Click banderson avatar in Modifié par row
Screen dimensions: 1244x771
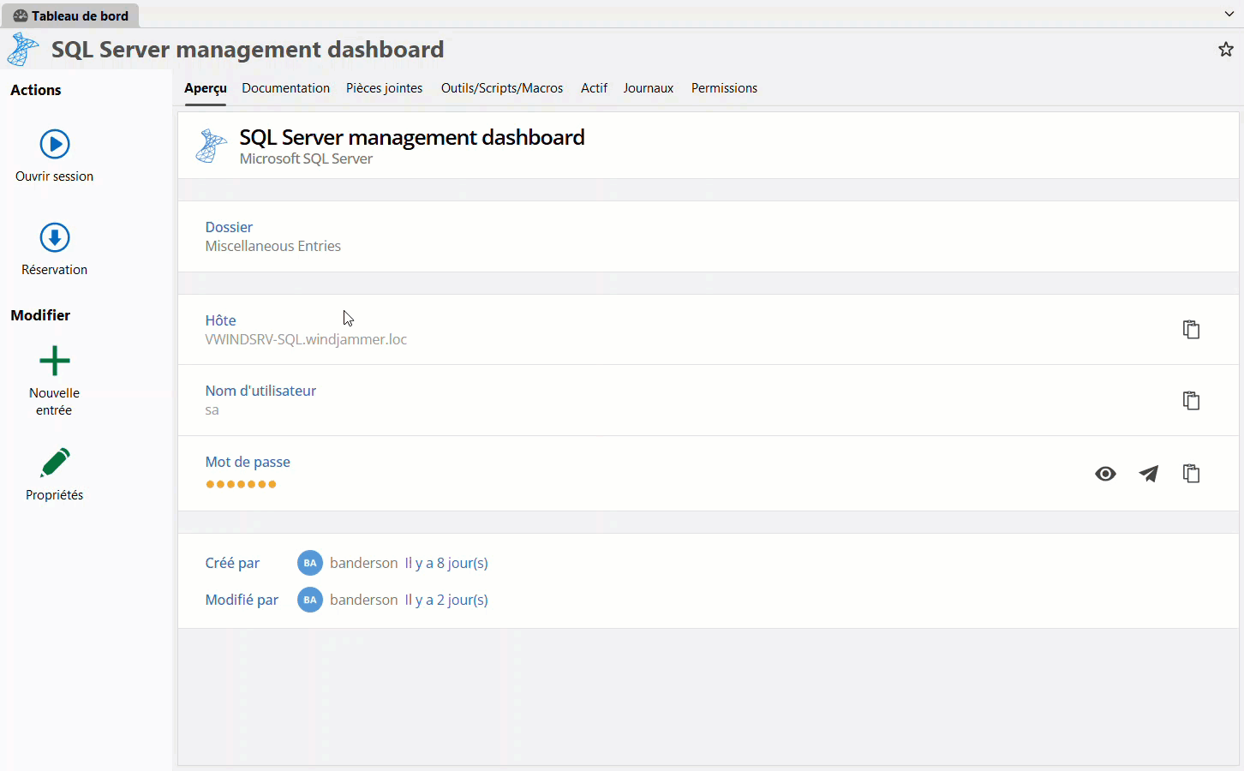[310, 600]
